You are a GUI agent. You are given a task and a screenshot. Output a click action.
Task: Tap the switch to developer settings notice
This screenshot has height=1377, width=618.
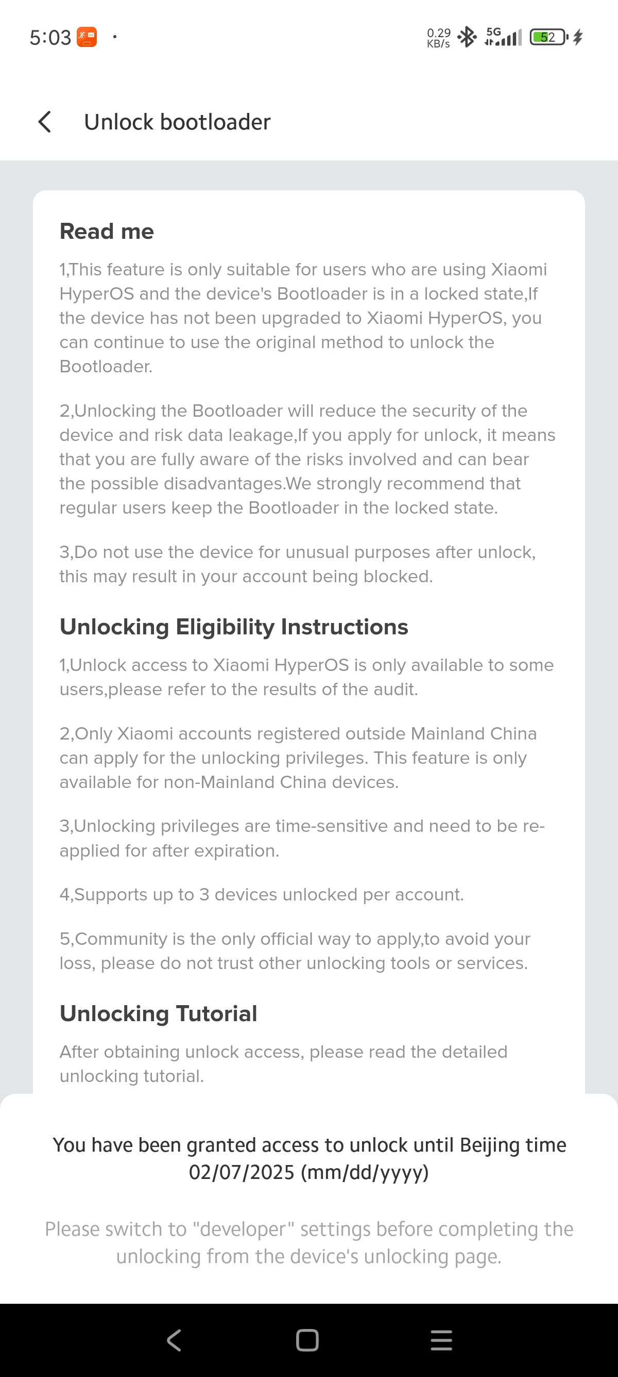pos(309,1242)
